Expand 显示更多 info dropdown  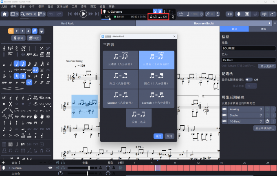click(267, 66)
